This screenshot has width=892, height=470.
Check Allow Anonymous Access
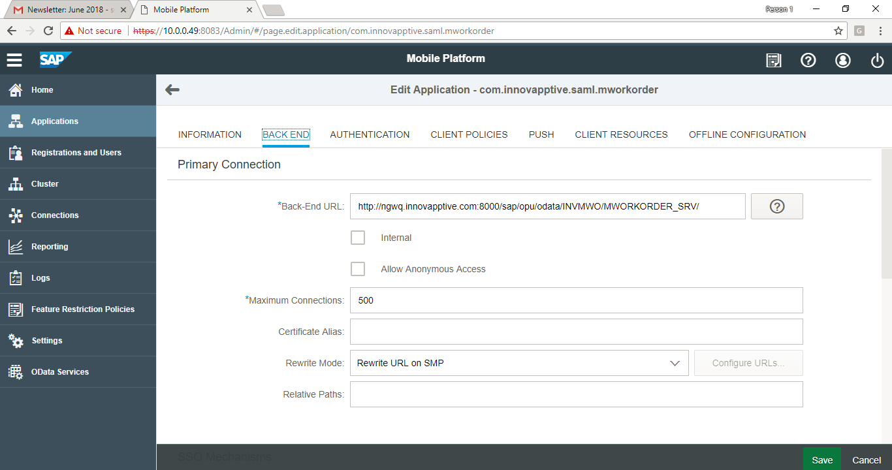(358, 269)
